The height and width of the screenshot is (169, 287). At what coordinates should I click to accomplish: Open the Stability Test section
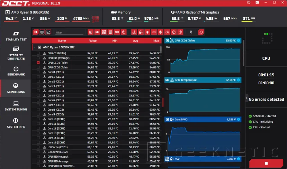16,36
